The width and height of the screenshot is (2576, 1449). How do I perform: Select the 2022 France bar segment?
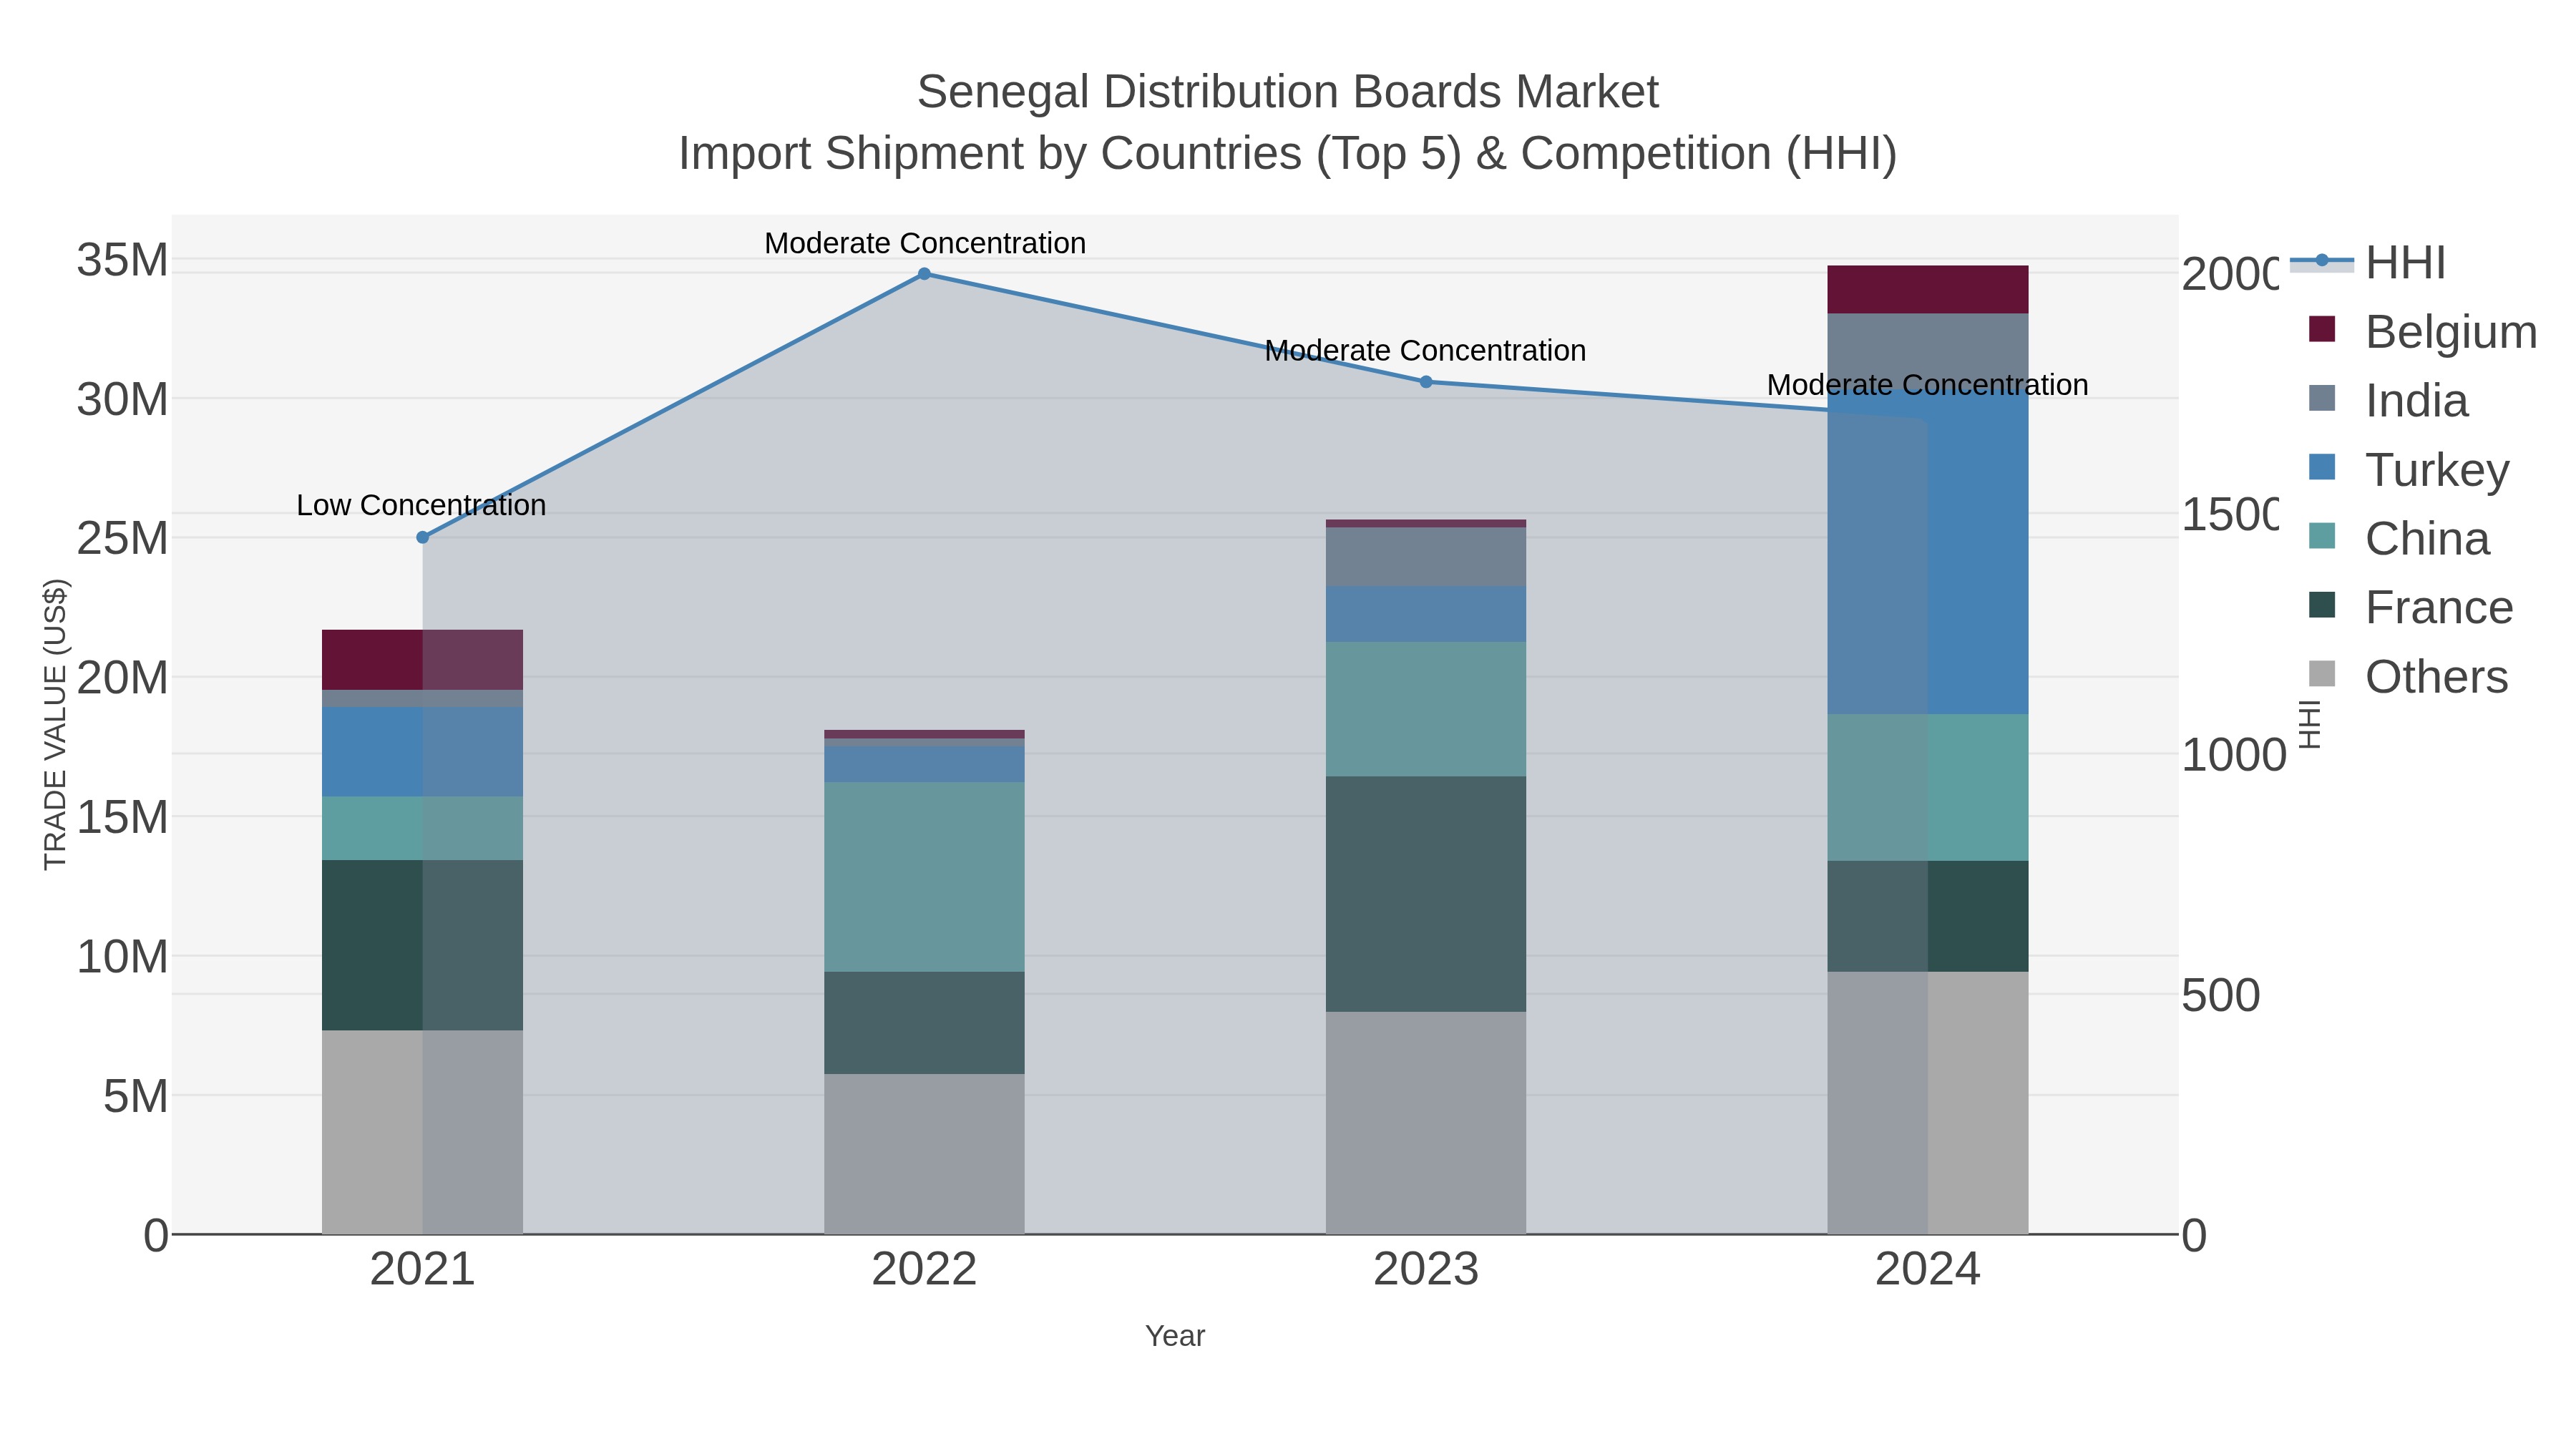[x=924, y=1023]
